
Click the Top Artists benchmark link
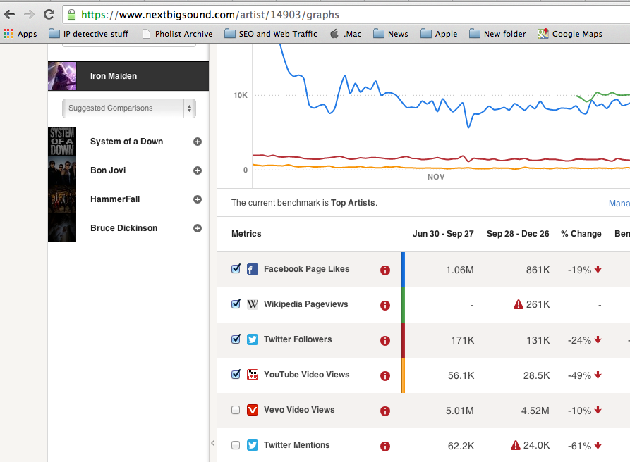(353, 203)
